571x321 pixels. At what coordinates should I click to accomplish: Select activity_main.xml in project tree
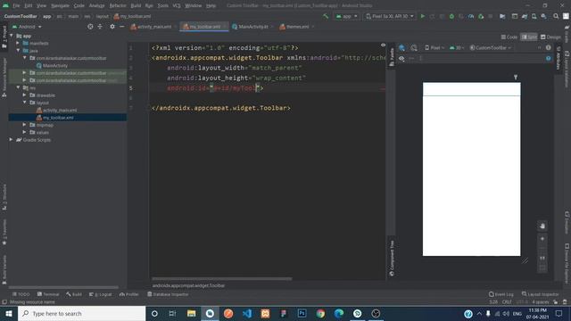click(56, 110)
